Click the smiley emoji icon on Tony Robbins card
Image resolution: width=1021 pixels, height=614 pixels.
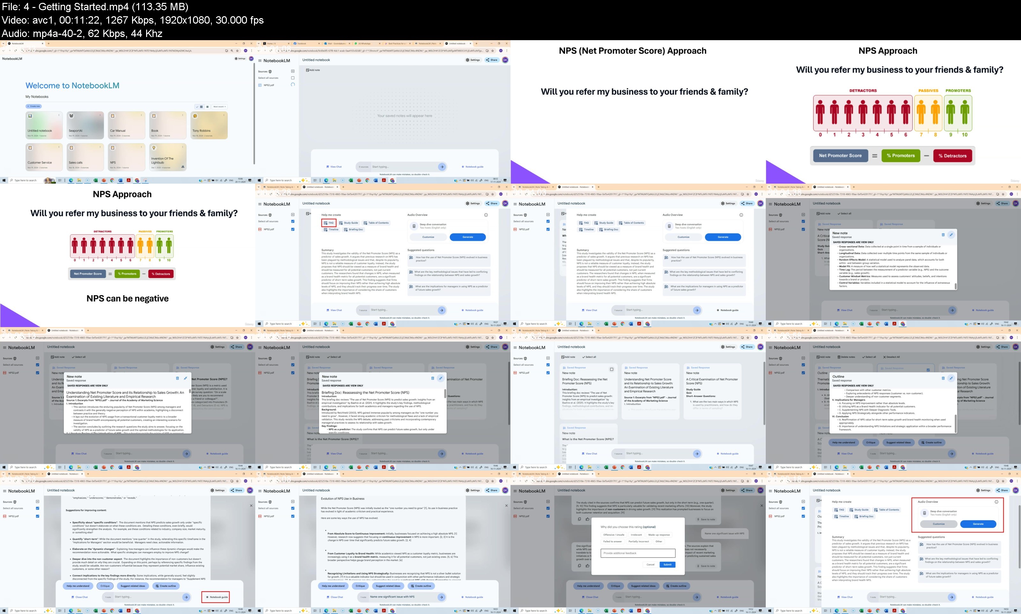click(195, 116)
